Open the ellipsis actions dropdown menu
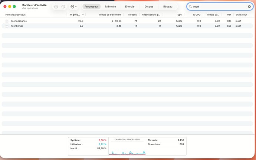Screen dimensions: 256x160 73,7
